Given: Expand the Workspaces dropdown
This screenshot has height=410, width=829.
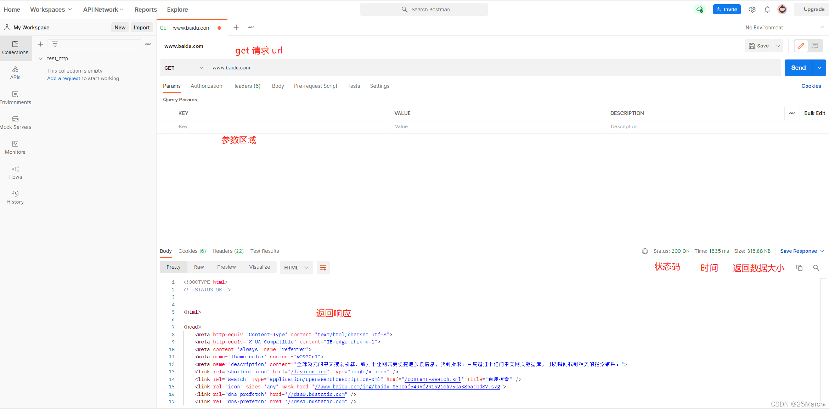Looking at the screenshot, I should tap(51, 10).
